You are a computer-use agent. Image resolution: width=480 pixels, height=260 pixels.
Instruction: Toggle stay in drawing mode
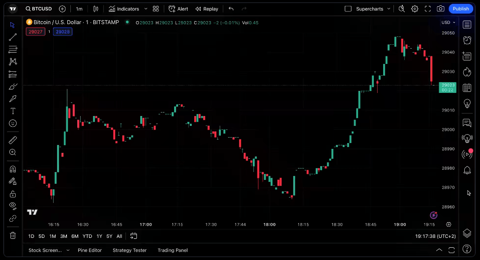point(13,181)
